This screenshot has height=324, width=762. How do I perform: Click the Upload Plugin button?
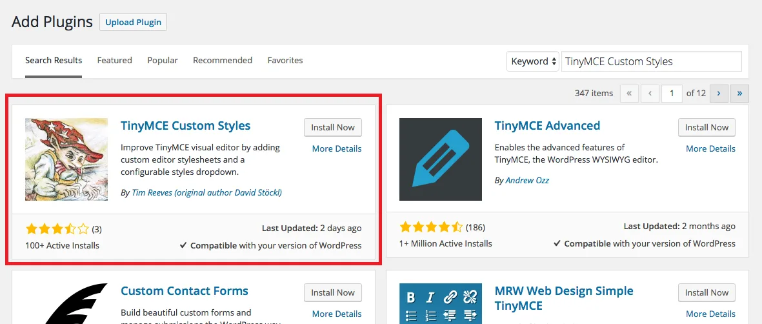[x=133, y=23]
